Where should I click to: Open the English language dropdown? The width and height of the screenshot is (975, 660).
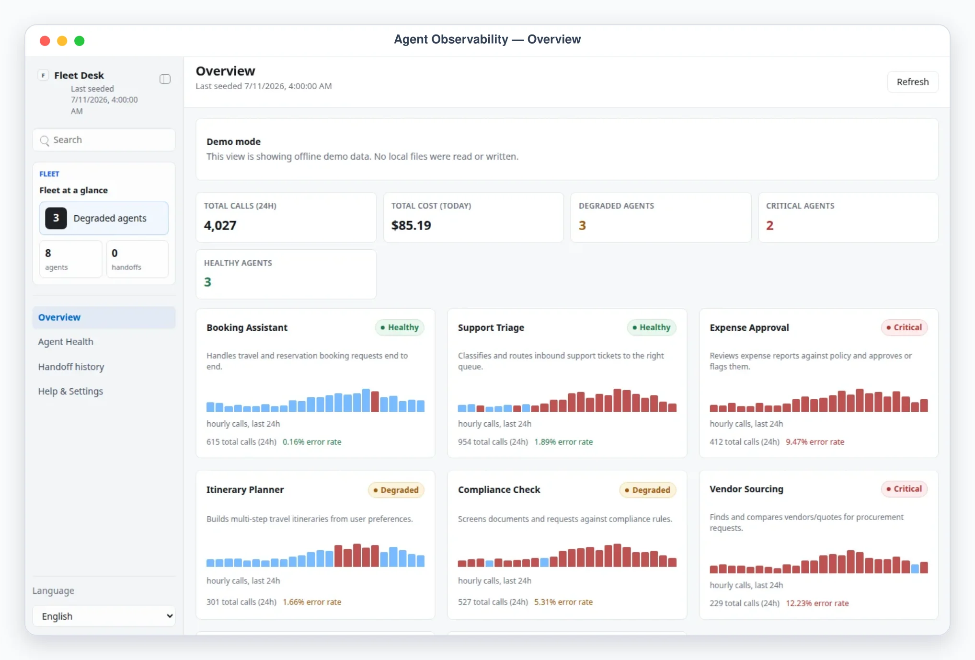104,616
